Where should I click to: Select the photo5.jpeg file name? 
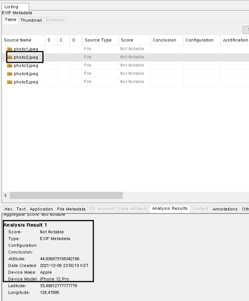(x=26, y=82)
